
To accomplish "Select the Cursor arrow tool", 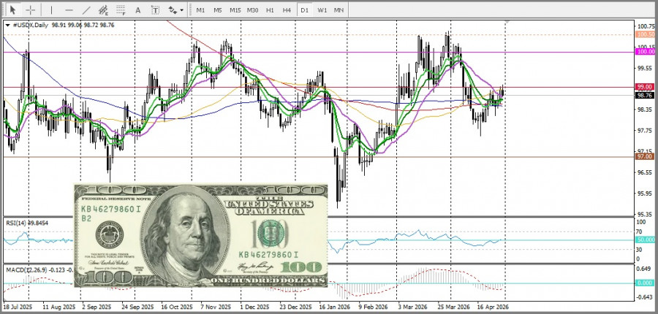I will coord(13,9).
